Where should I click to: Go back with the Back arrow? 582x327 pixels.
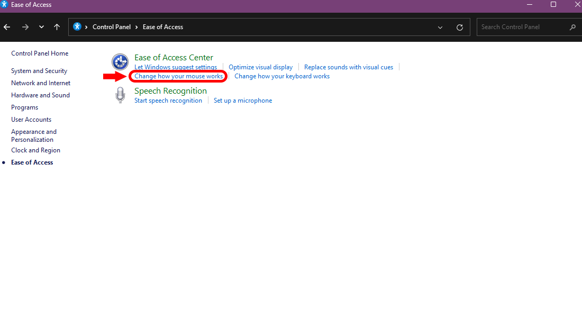pyautogui.click(x=7, y=27)
